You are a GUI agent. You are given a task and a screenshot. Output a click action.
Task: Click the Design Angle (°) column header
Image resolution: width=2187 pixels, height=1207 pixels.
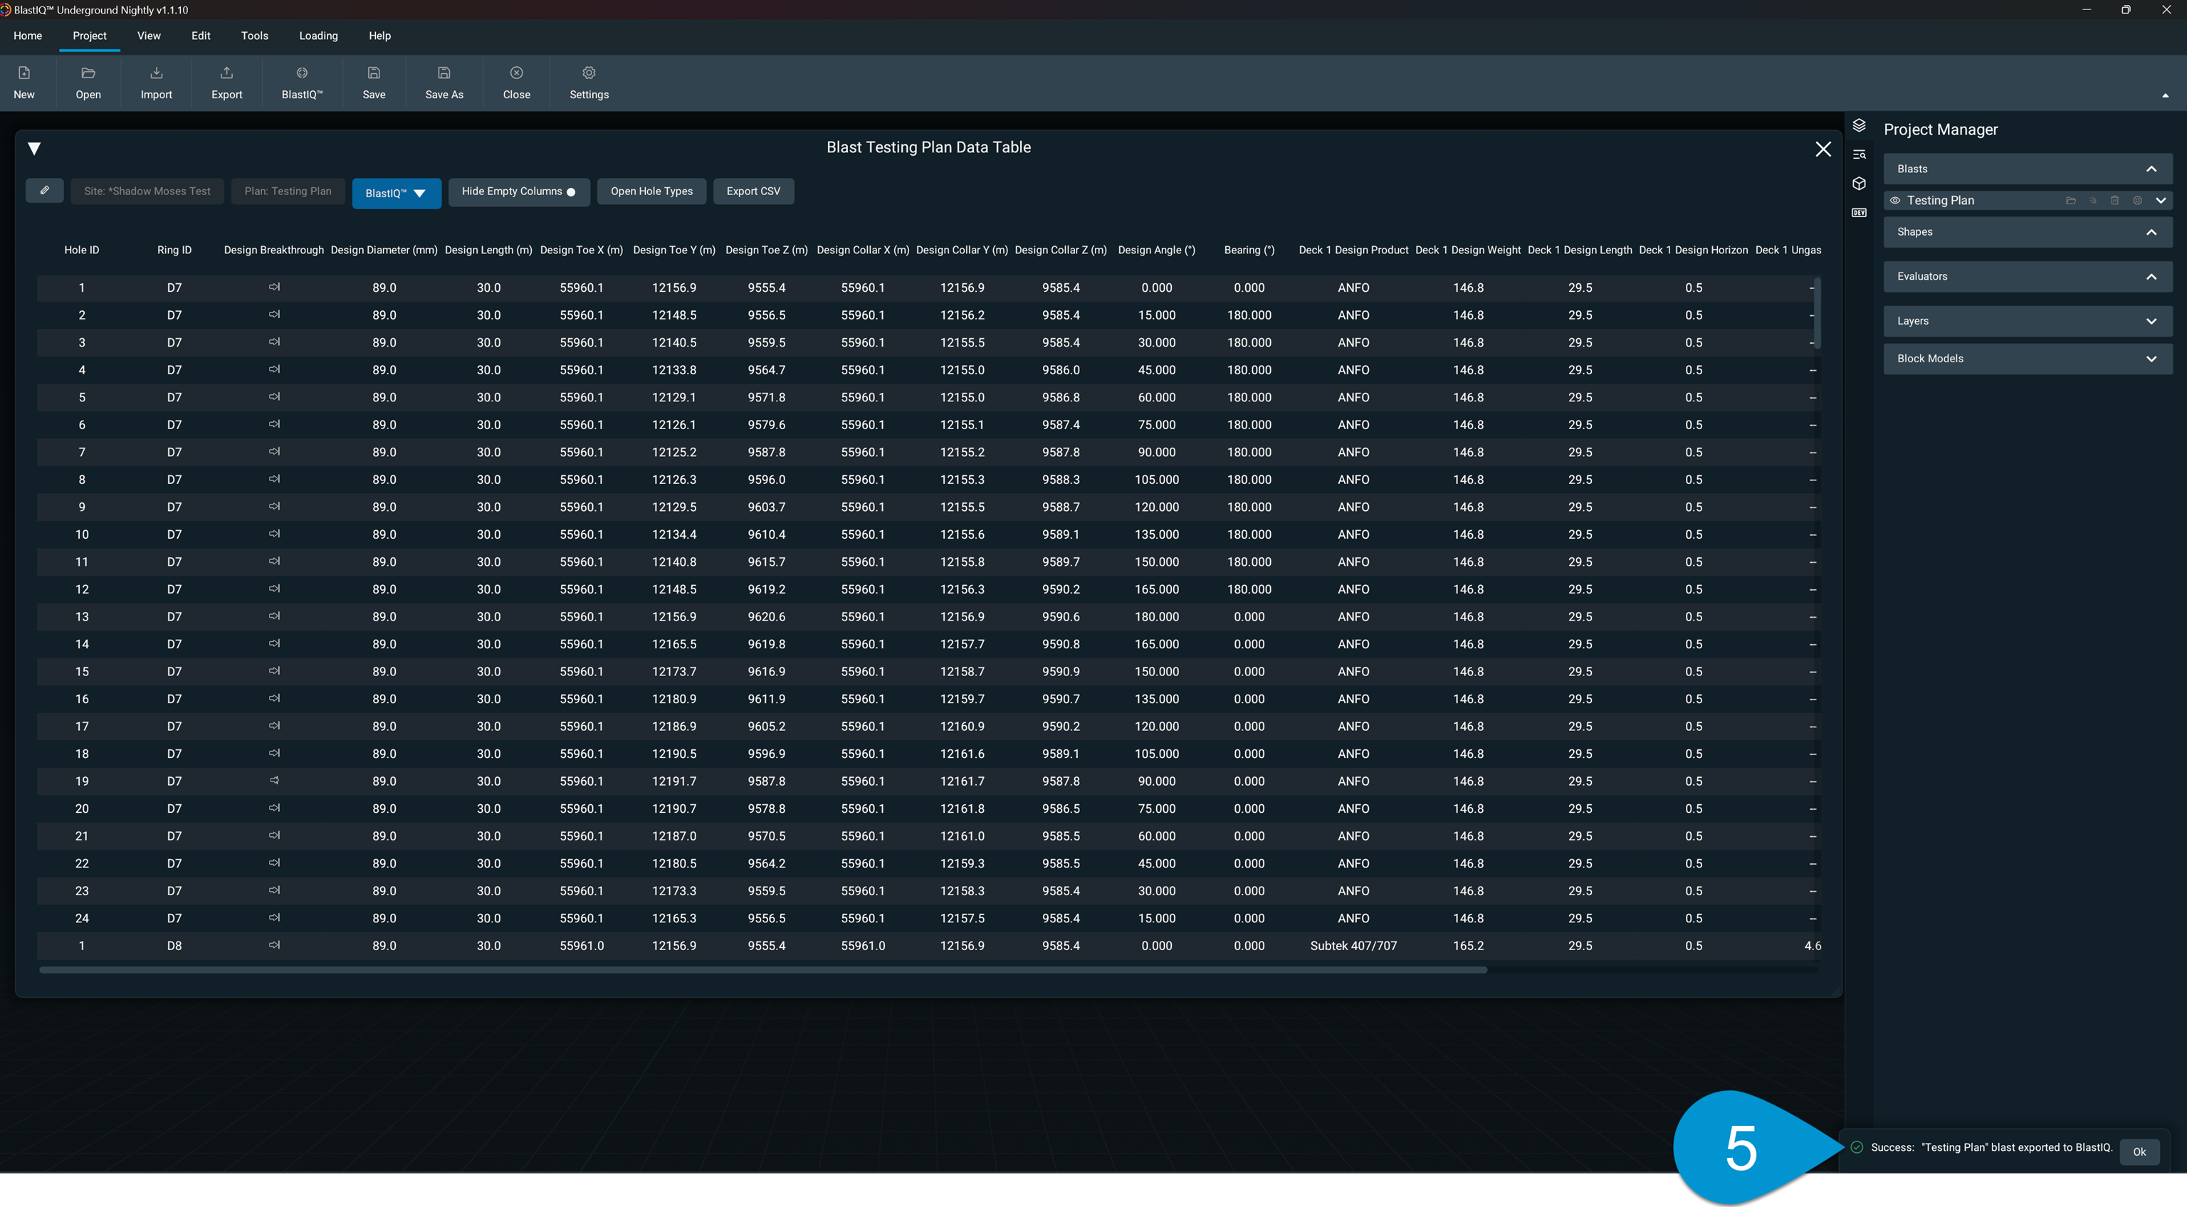(x=1156, y=250)
